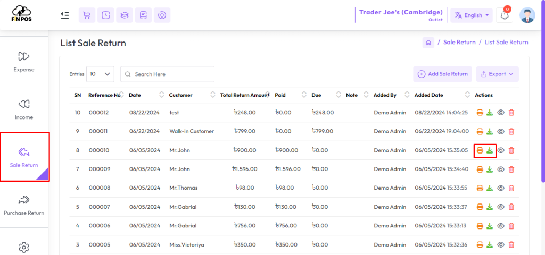545x255 pixels.
Task: View details of return 000007
Action: click(x=500, y=207)
